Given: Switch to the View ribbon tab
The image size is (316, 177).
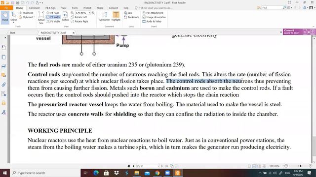Looking at the screenshot, I should (64, 8).
